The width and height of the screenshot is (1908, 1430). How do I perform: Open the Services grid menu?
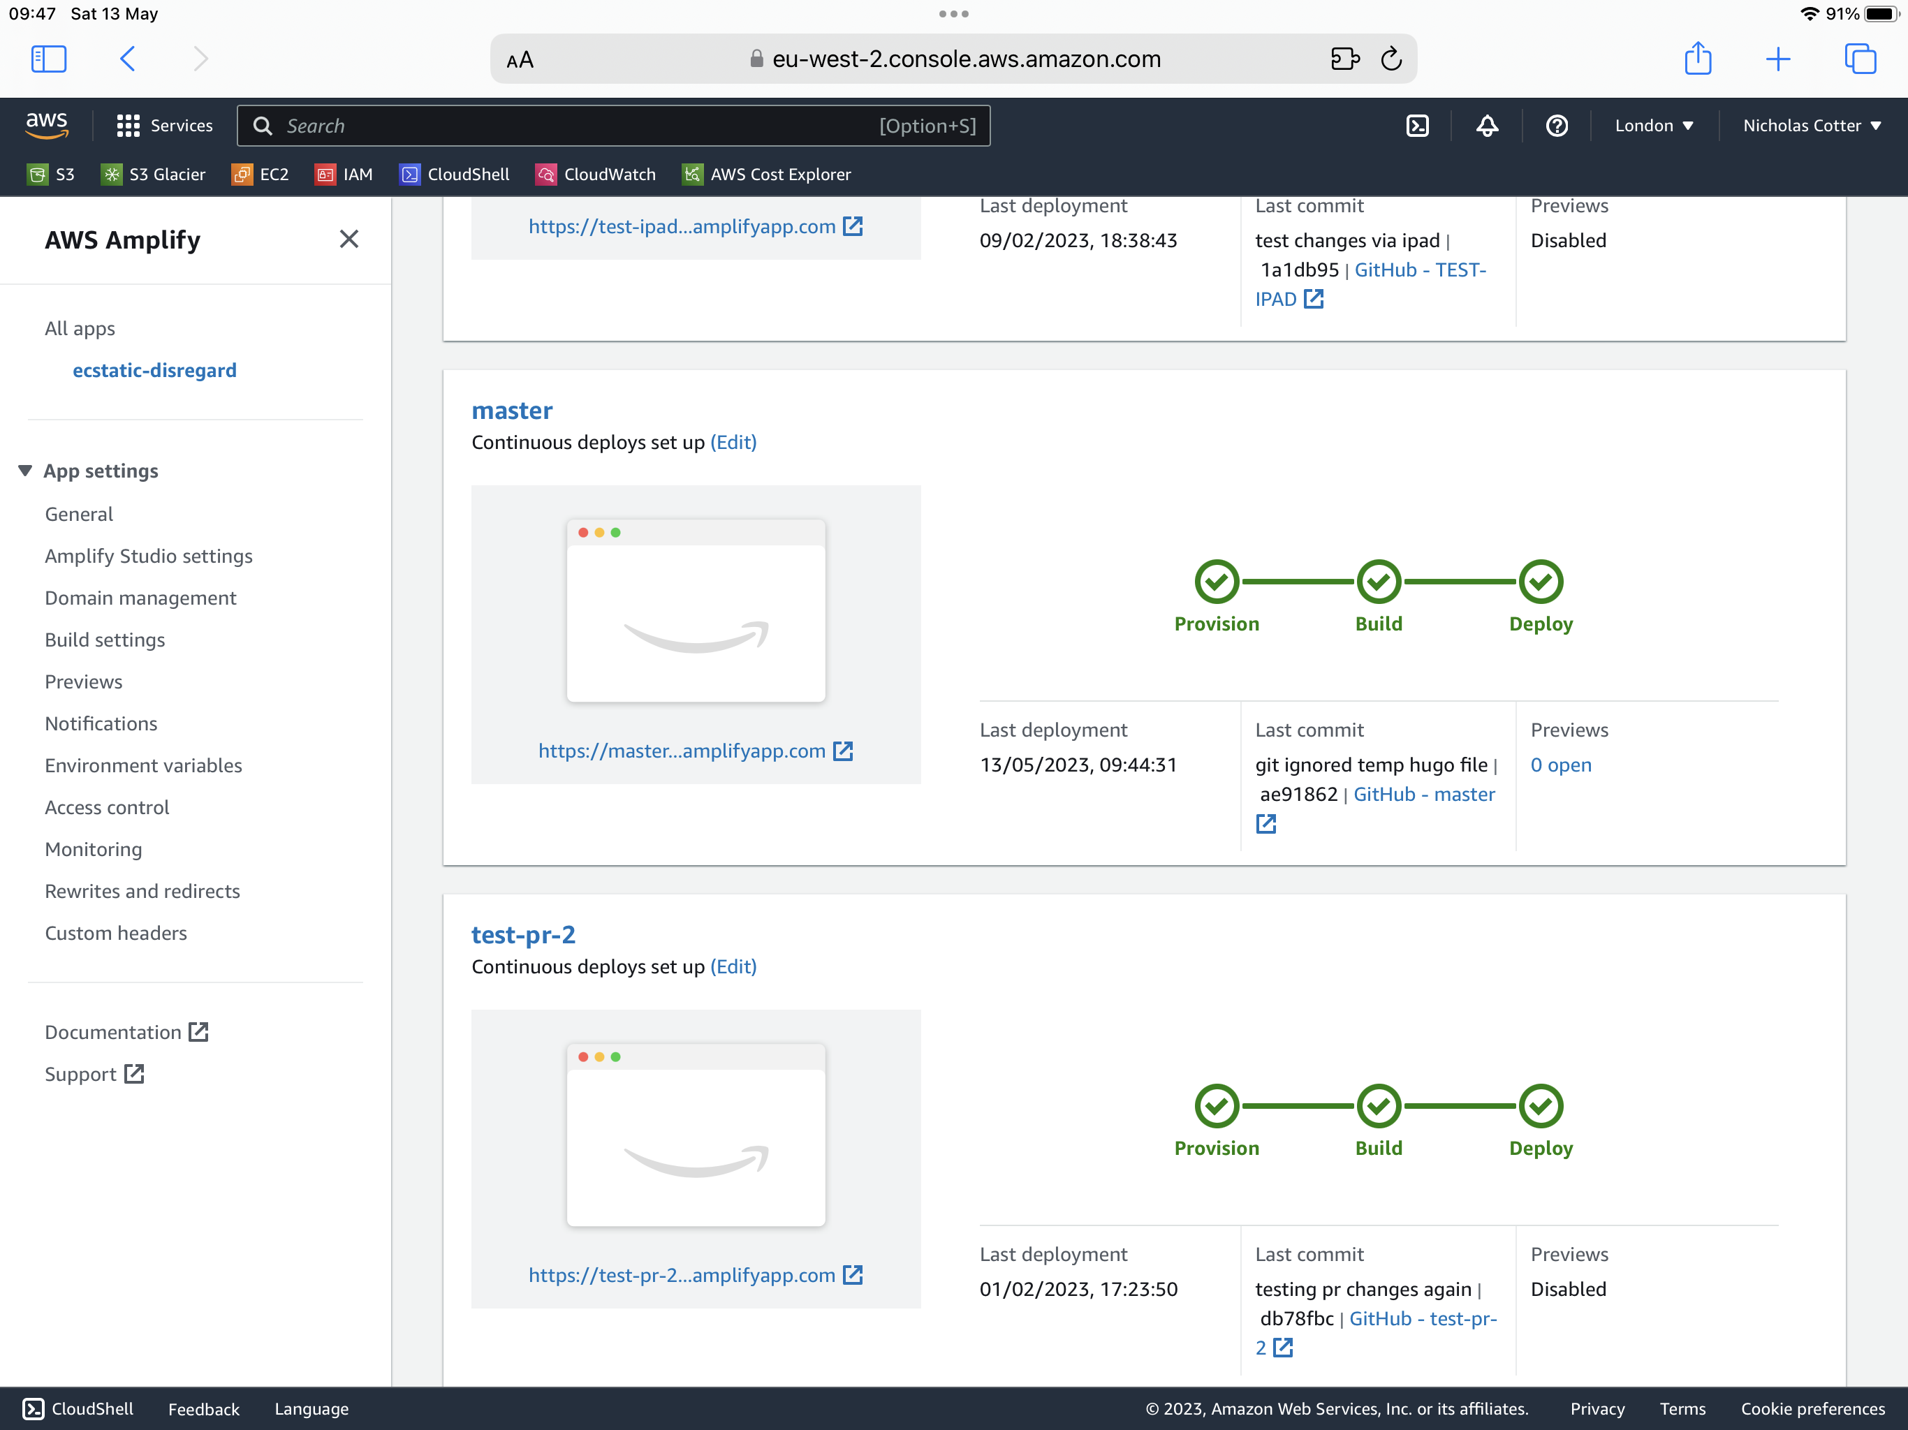[164, 125]
